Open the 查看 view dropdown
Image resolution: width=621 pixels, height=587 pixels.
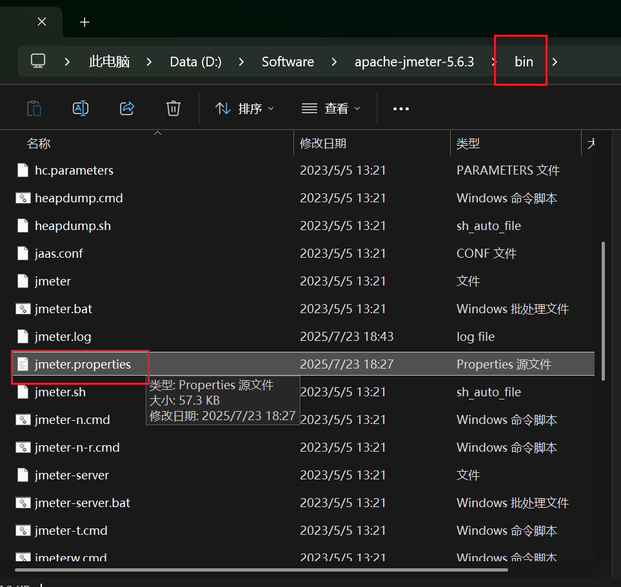(x=331, y=108)
